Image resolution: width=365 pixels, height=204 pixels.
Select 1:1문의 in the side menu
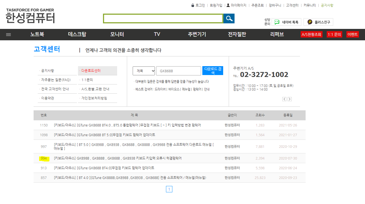click(x=97, y=80)
